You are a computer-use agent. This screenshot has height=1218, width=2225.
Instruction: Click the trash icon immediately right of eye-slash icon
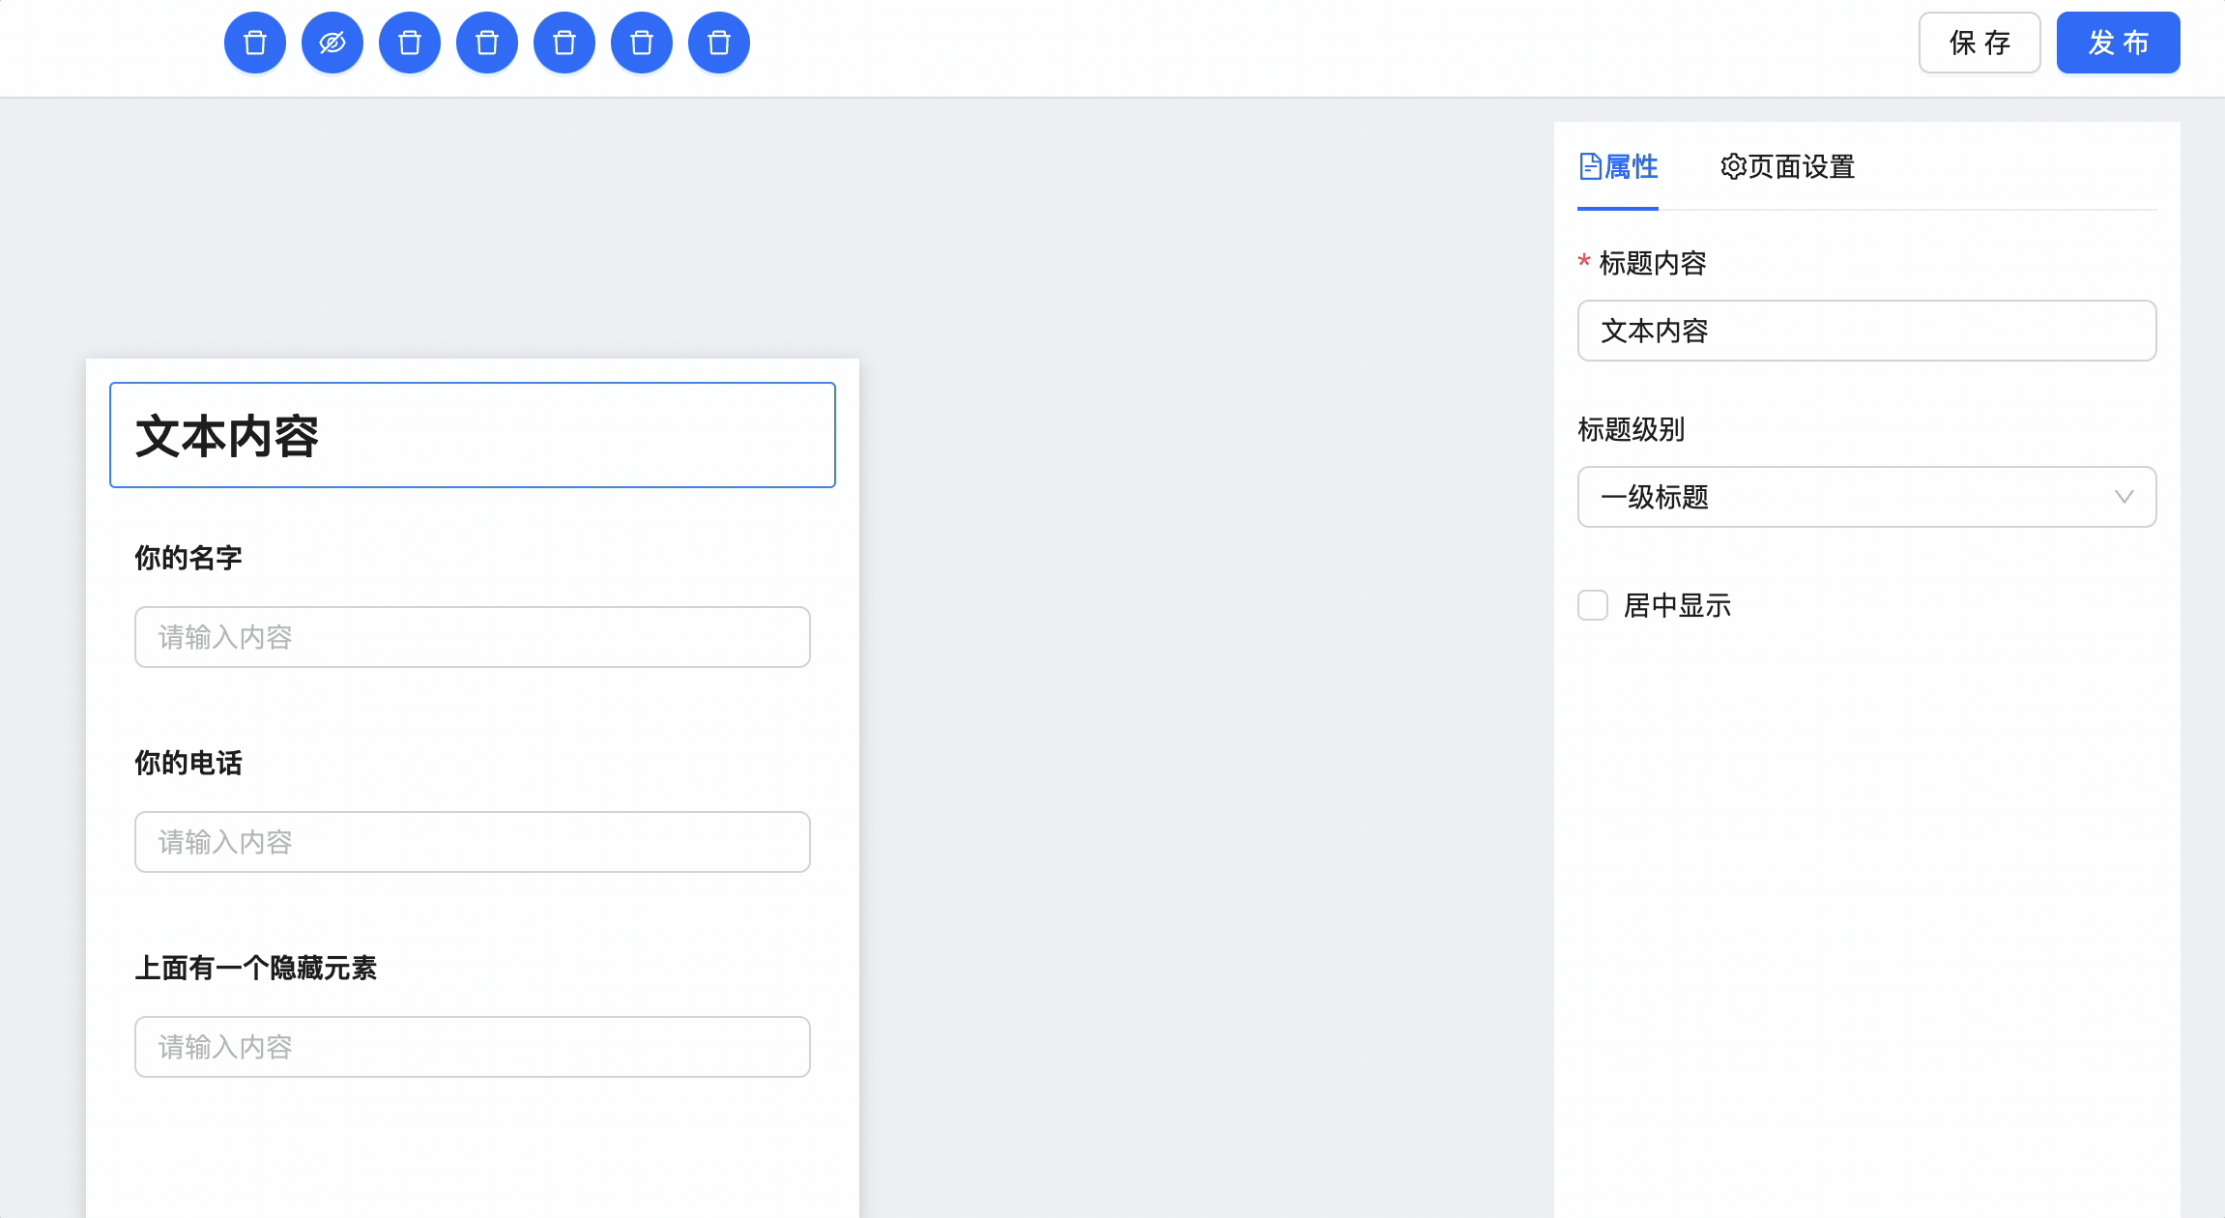[410, 43]
